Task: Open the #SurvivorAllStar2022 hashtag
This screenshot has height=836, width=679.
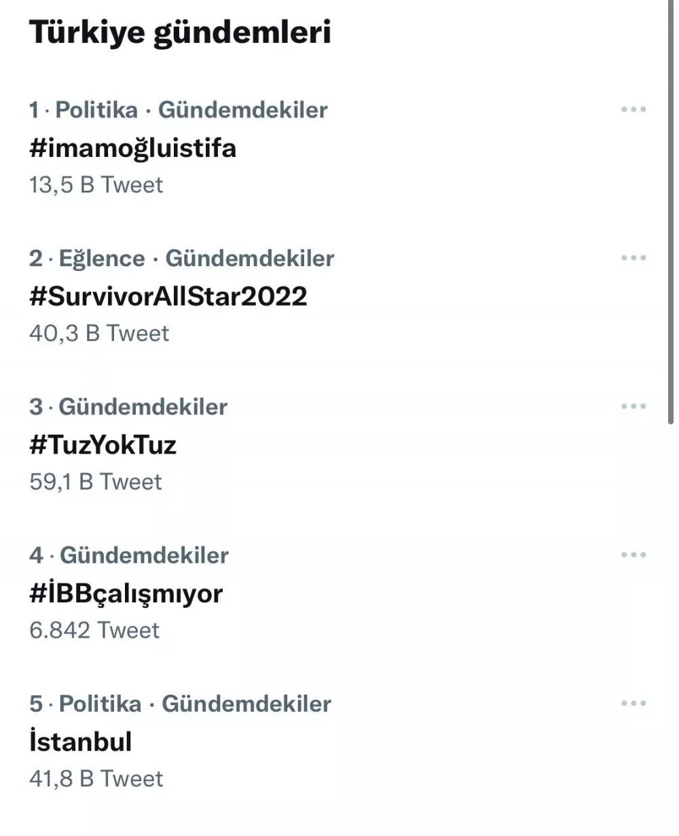Action: 168,296
